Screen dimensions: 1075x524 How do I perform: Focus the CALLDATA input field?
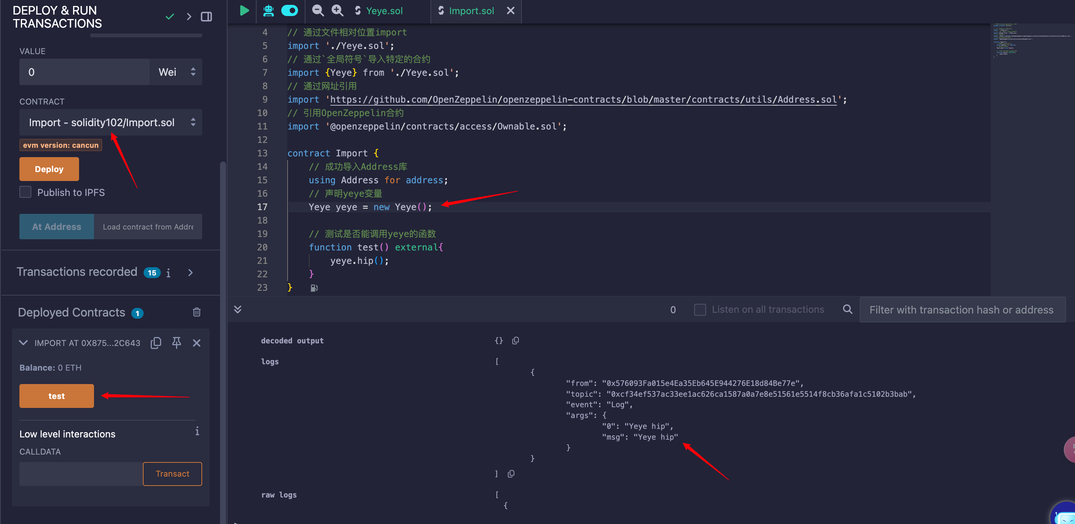point(81,474)
